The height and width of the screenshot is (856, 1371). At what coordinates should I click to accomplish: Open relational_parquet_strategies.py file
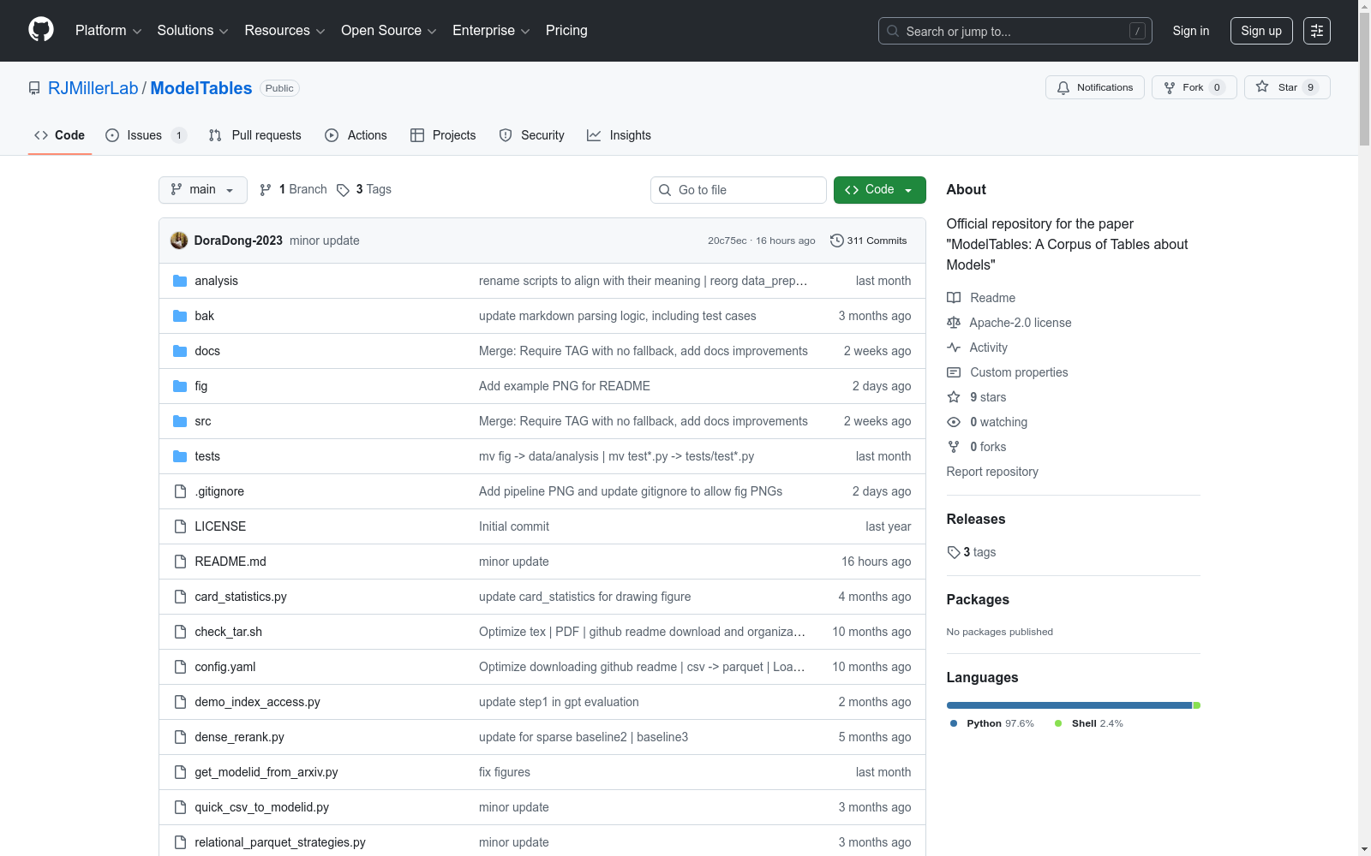[280, 842]
